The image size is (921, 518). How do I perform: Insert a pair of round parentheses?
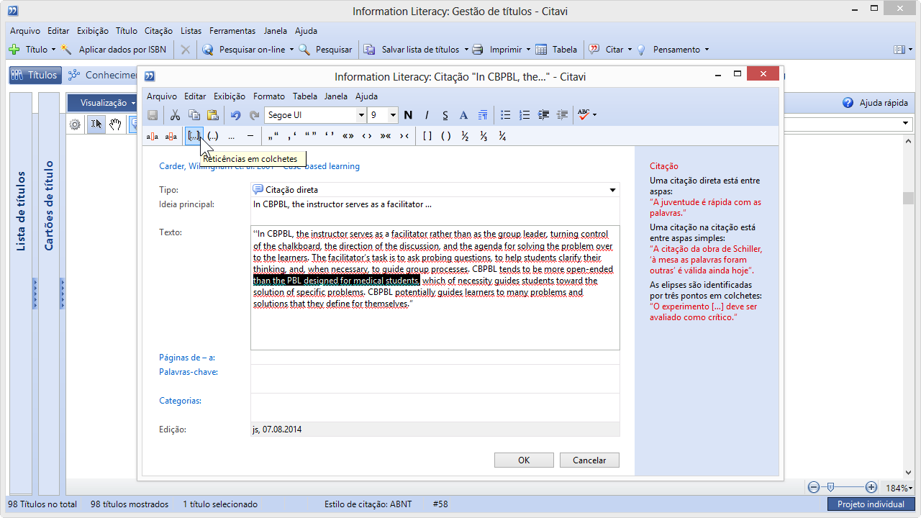pos(445,136)
